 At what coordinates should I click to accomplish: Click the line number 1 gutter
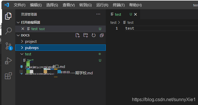pyautogui.click(x=117, y=28)
